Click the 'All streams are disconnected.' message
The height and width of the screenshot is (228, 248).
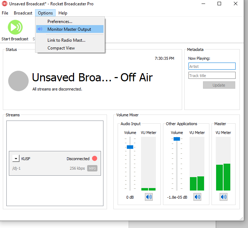(x=57, y=89)
